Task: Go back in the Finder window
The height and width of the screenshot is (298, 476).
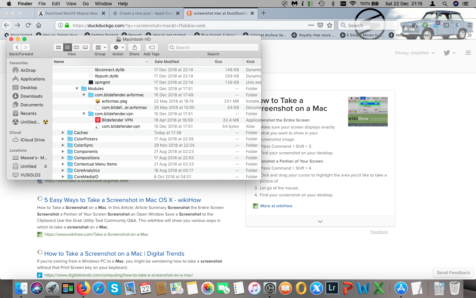Action: 17,47
